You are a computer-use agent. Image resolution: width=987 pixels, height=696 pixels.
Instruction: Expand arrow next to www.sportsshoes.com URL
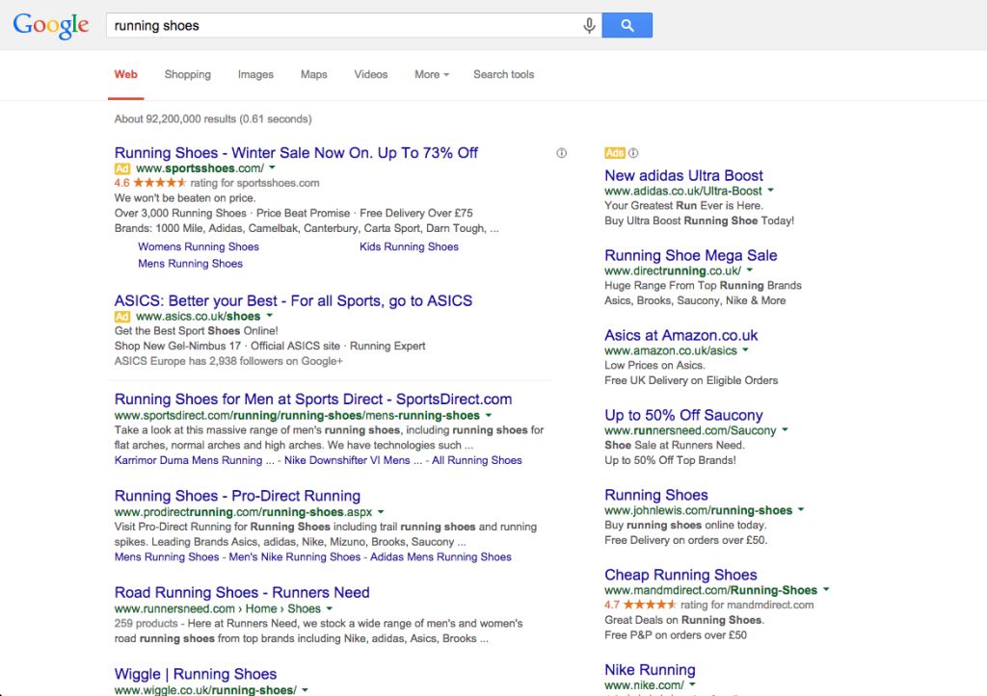(273, 168)
